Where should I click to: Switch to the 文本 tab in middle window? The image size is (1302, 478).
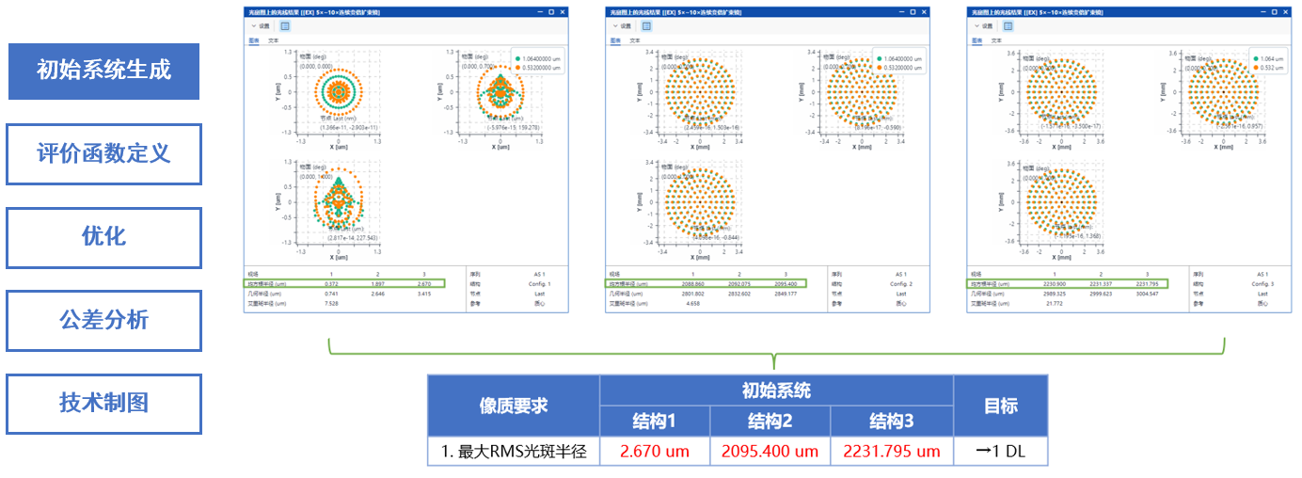coord(635,41)
